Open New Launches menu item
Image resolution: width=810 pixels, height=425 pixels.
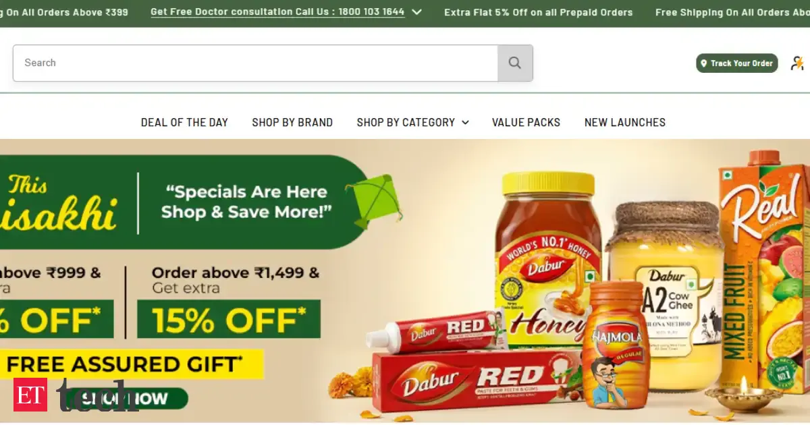click(625, 122)
